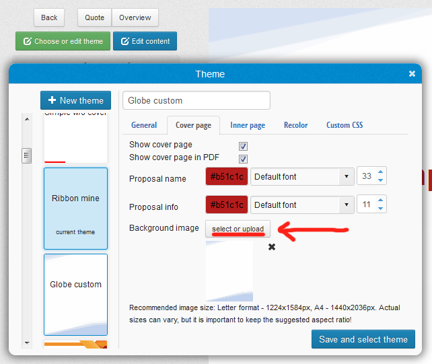The image size is (432, 364).
Task: Switch to the Inner page tab
Action: pyautogui.click(x=248, y=125)
